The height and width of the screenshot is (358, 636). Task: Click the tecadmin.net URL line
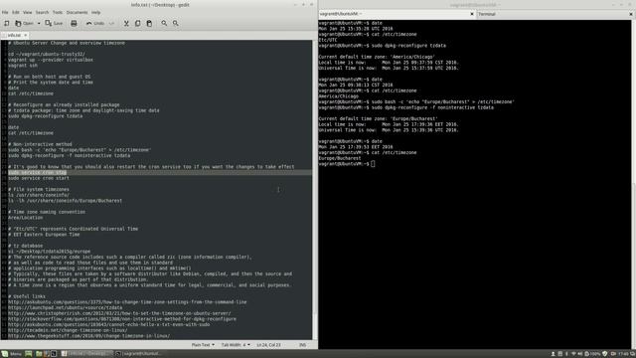click(68, 330)
